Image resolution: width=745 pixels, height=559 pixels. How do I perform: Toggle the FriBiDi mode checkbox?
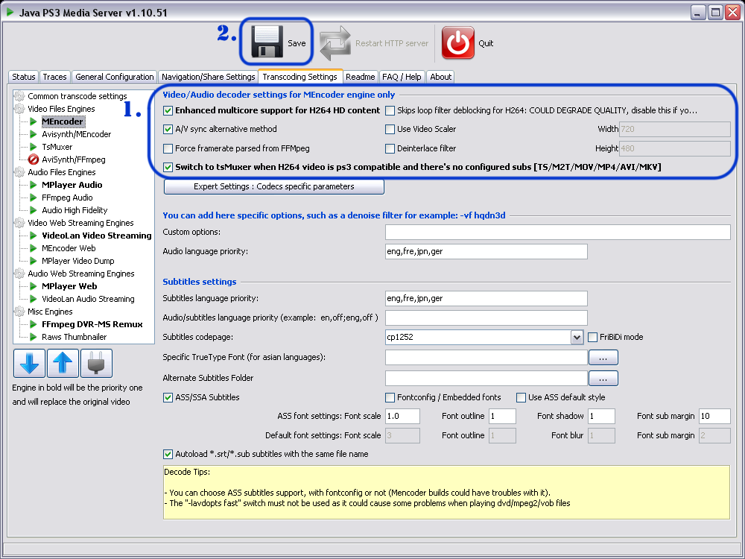pyautogui.click(x=592, y=338)
